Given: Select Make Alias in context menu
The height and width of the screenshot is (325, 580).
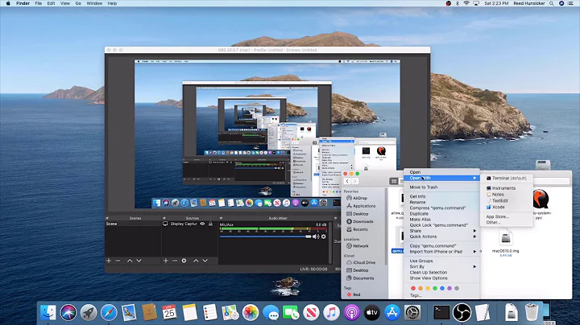Looking at the screenshot, I should (420, 220).
